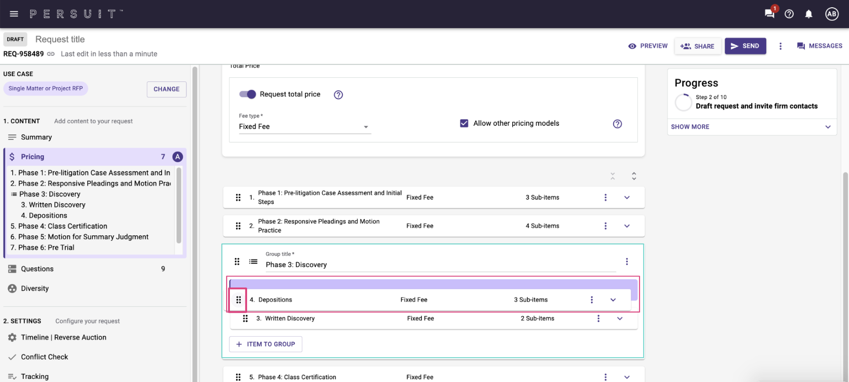Click the PREVIEW button

(648, 46)
